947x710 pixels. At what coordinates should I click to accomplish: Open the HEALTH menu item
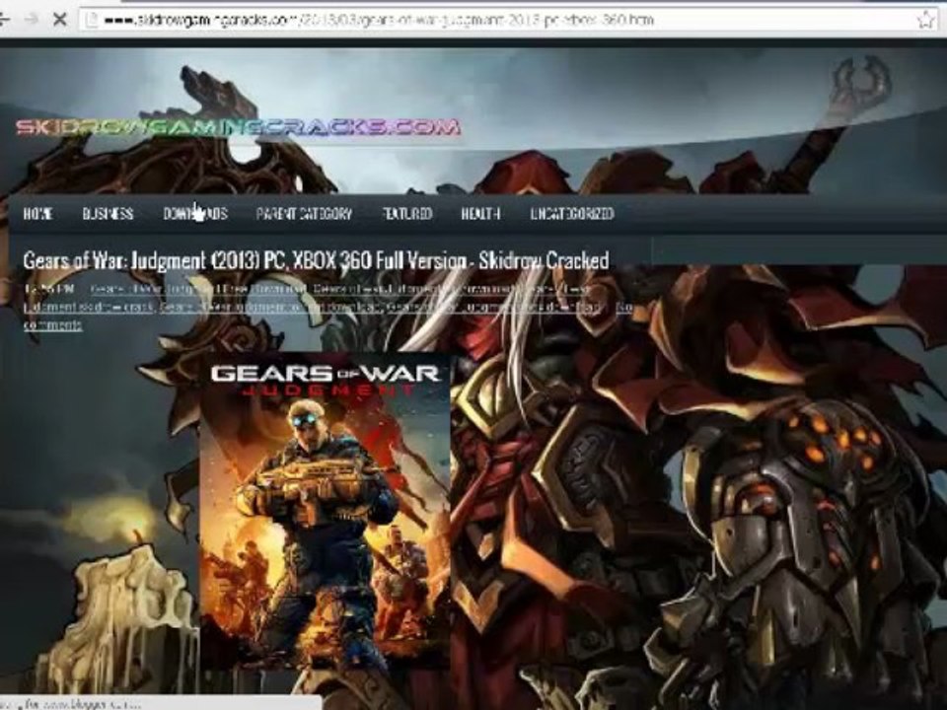point(480,213)
